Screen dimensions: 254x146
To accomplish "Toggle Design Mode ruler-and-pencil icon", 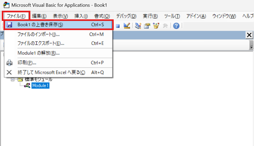I will point(127,26).
